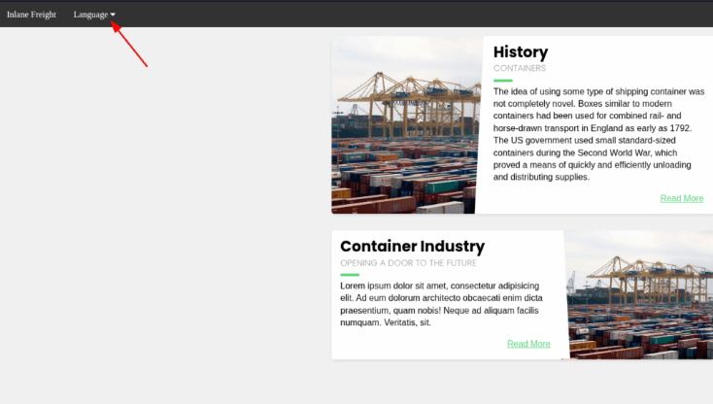Screen dimensions: 713x404
Task: Click the Lorem ipsum paragraph text
Action: (x=441, y=304)
